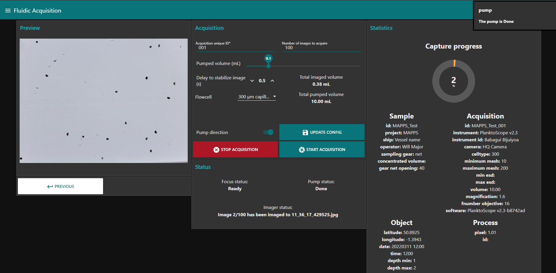
Task: Click the Pumped volume slider handle
Action: pyautogui.click(x=268, y=66)
